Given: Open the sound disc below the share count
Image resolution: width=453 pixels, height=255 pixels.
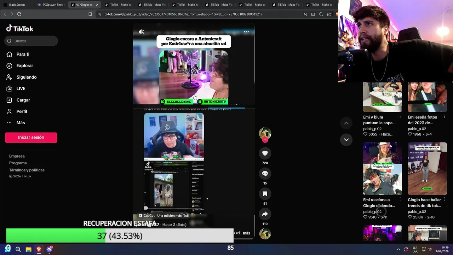Looking at the screenshot, I should (x=265, y=234).
